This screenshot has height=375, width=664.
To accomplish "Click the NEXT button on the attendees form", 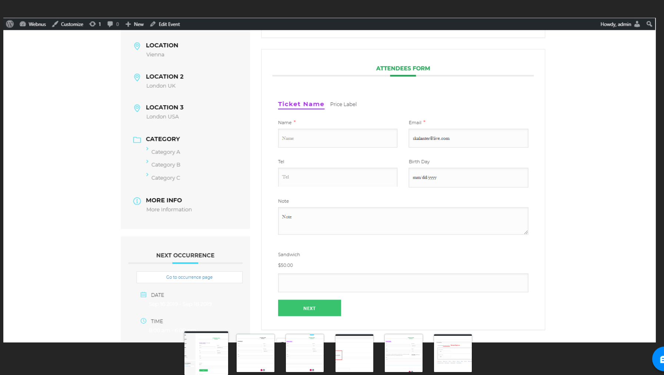I will point(309,308).
